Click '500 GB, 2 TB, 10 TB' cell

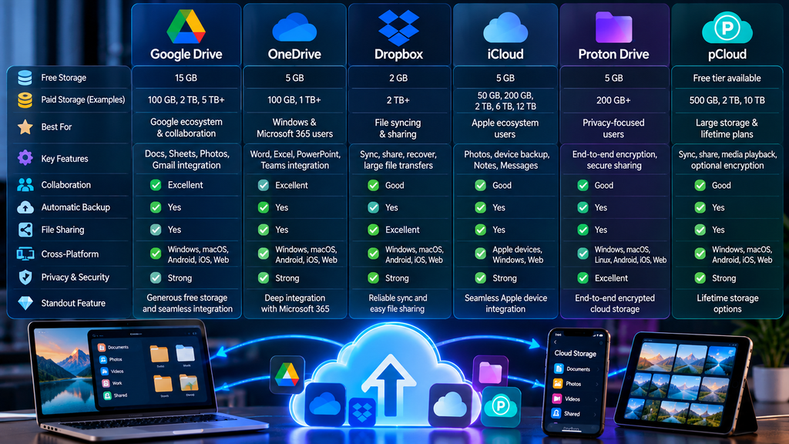727,100
